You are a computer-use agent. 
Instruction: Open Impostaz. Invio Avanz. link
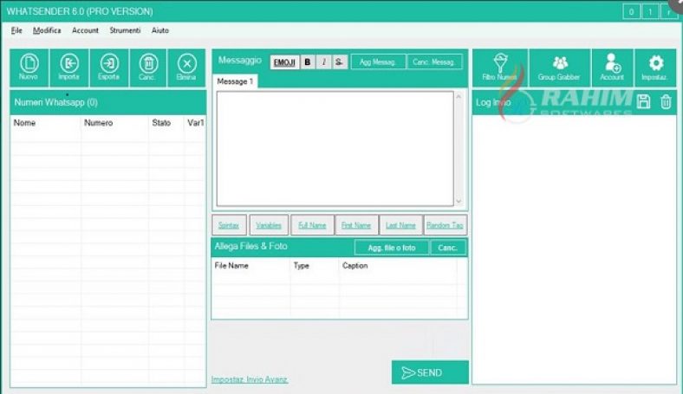pyautogui.click(x=250, y=379)
